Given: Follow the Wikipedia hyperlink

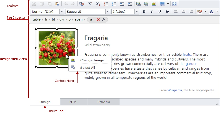Looking at the screenshot, I should [x=174, y=90].
